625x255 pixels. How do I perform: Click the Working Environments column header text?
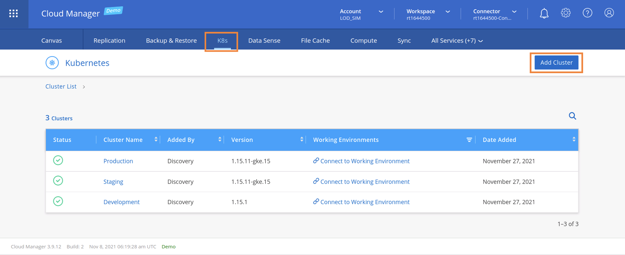point(346,140)
